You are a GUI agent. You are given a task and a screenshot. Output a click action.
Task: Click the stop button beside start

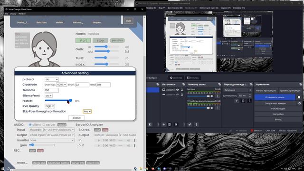[100, 40]
